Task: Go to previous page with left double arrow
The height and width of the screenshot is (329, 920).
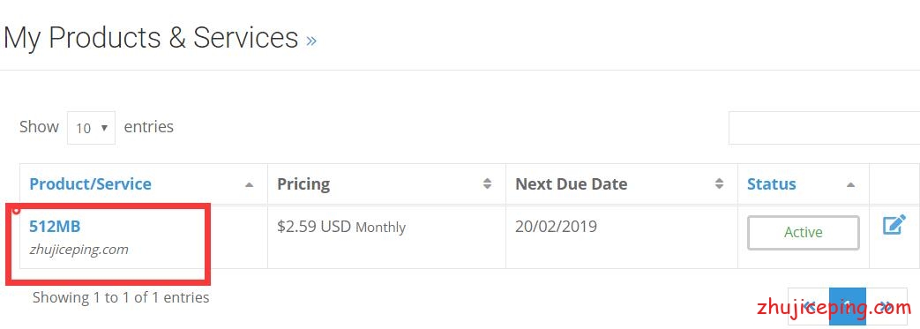Action: (x=809, y=306)
